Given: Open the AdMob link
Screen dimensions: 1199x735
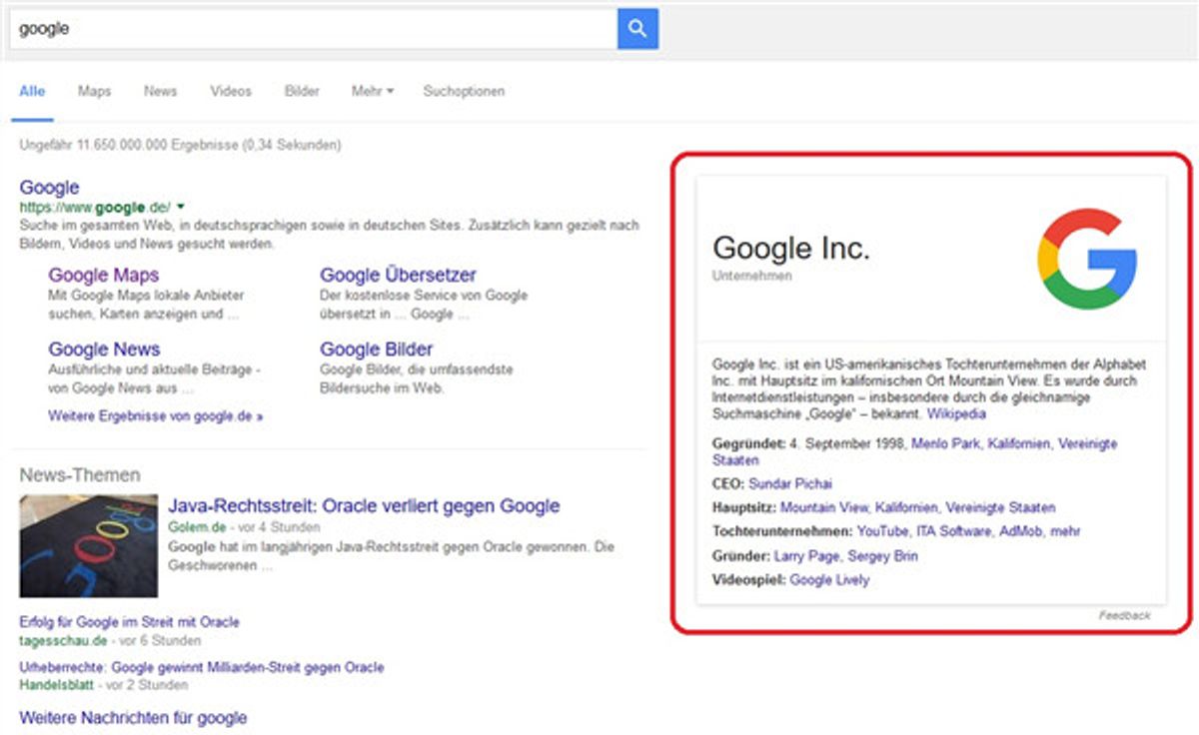Looking at the screenshot, I should point(1021,532).
